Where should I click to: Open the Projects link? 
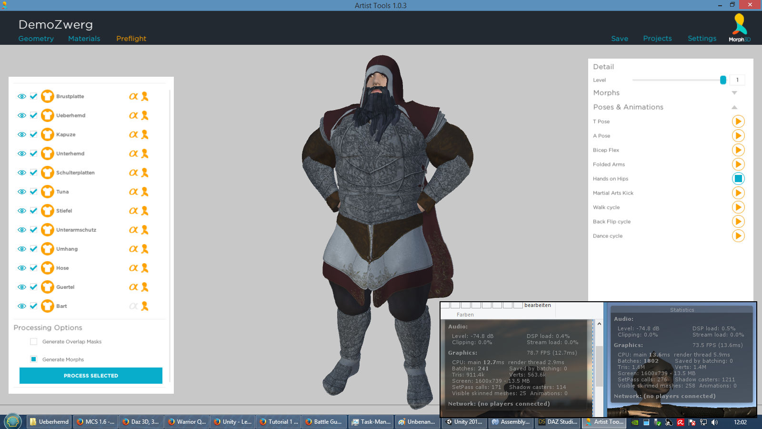(x=657, y=39)
